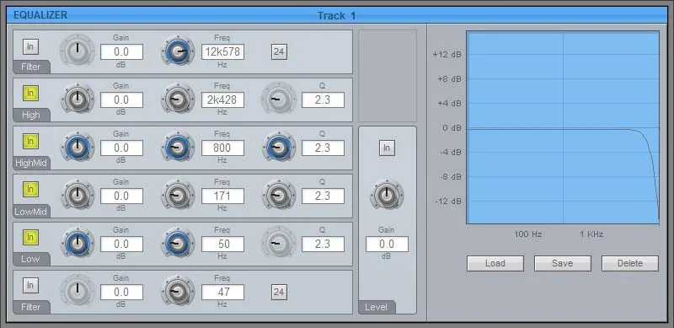This screenshot has height=328, width=674.
Task: Click the Track 1 title text
Action: [336, 16]
